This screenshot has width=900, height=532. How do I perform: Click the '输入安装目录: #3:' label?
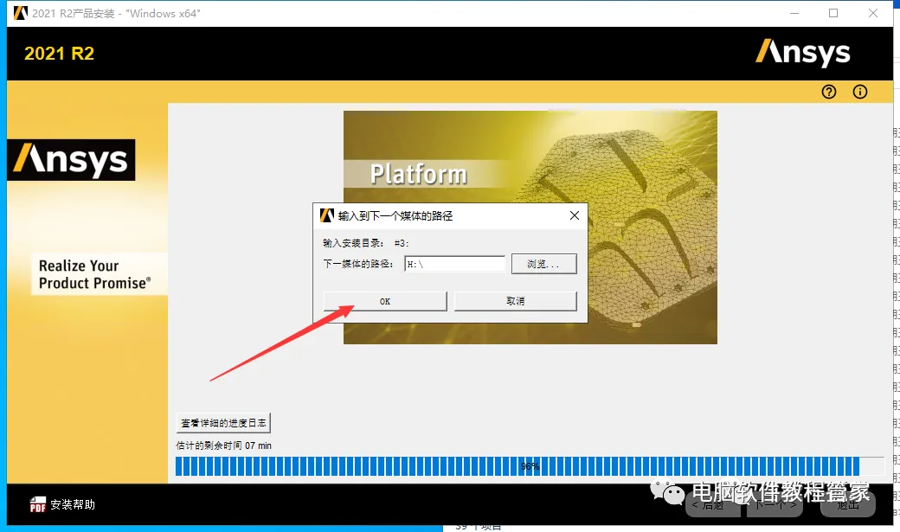(365, 243)
